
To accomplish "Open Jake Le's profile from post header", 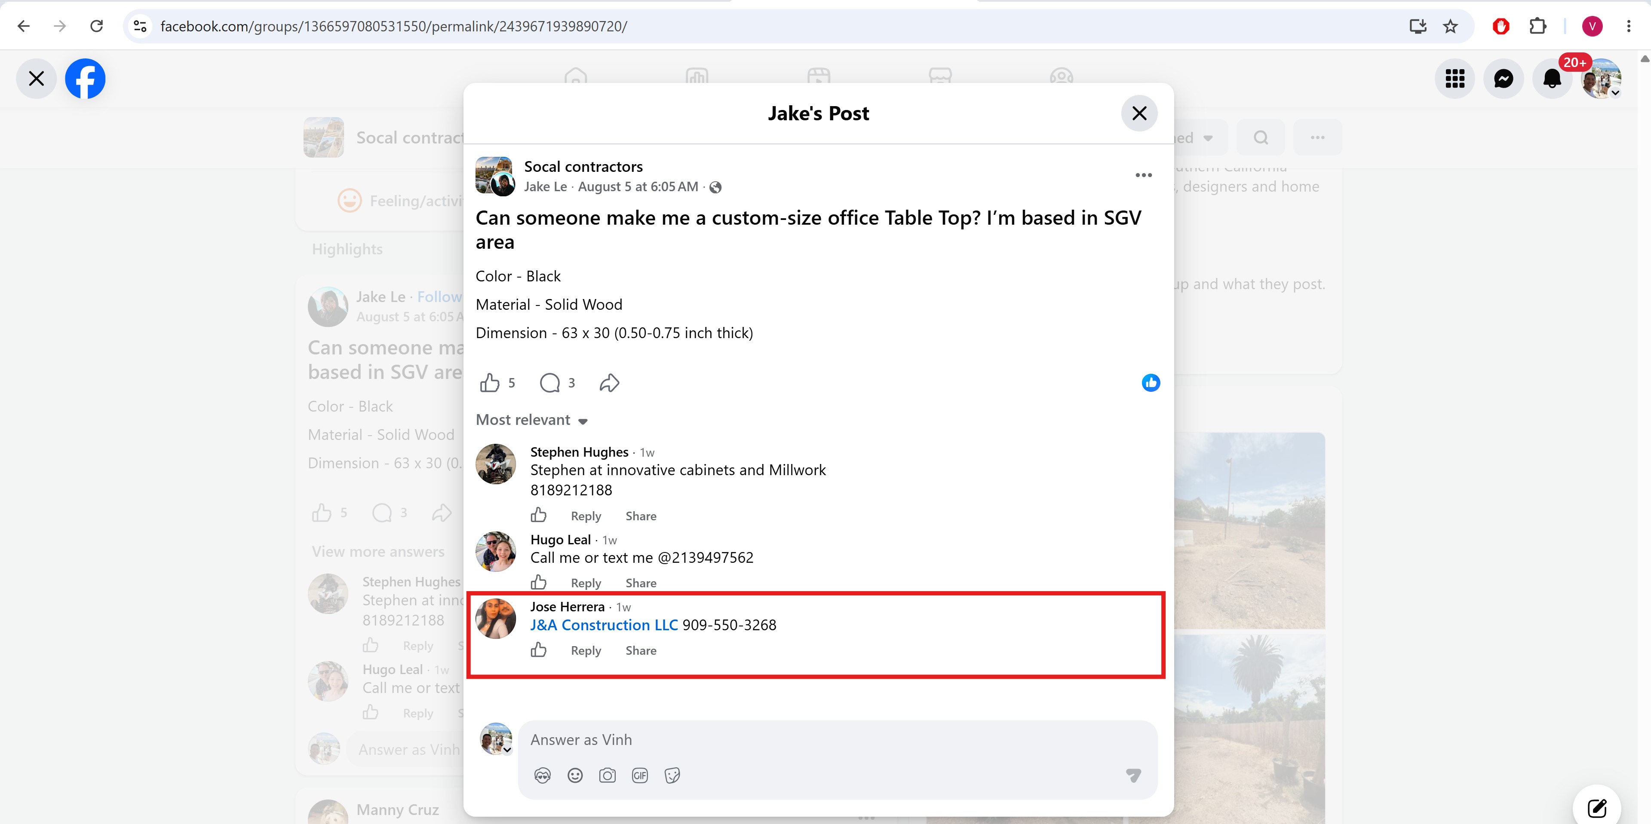I will [x=545, y=187].
